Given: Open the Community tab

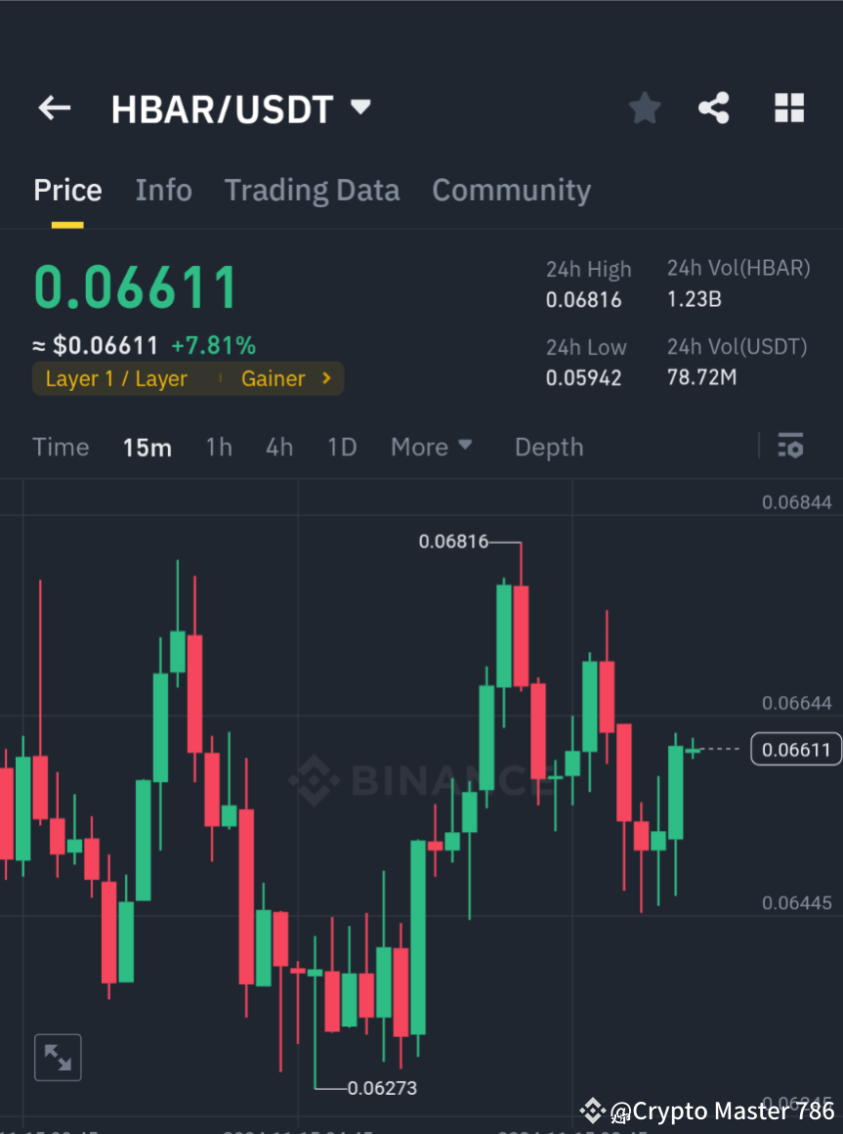Looking at the screenshot, I should point(511,190).
